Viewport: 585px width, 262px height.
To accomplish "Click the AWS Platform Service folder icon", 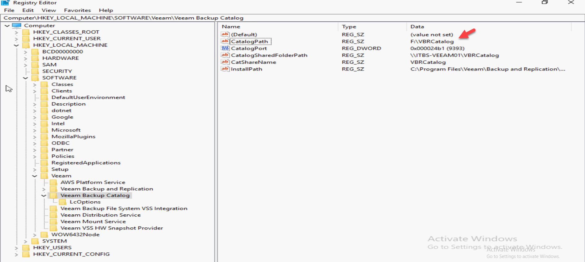I will pos(54,182).
